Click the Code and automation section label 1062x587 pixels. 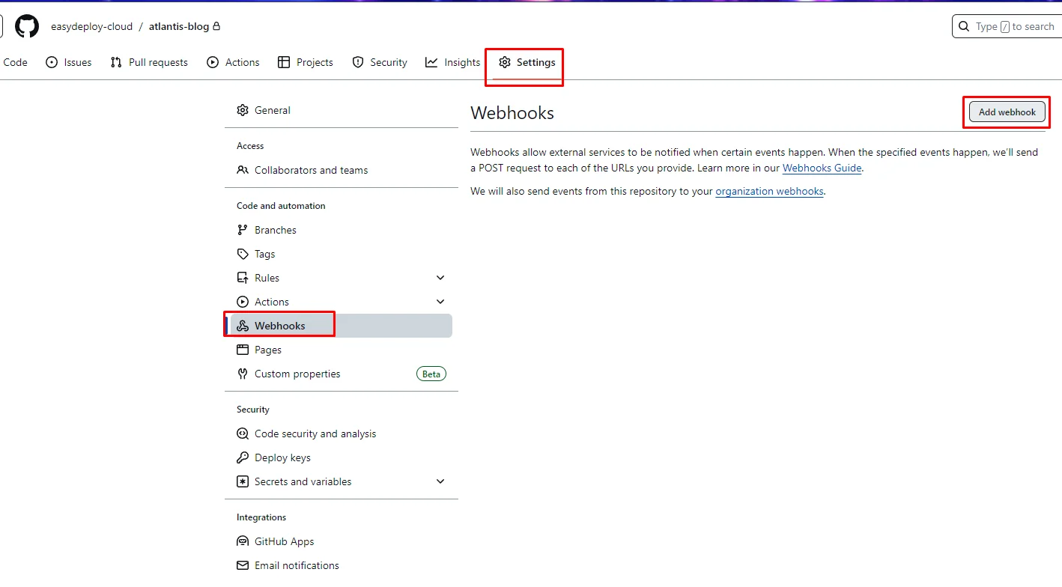[281, 206]
